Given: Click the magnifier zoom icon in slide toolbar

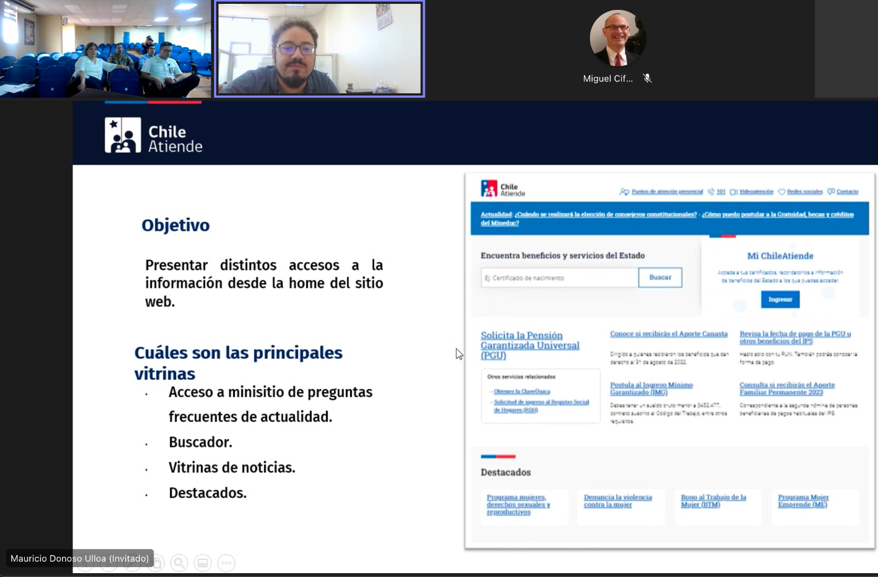Looking at the screenshot, I should pos(179,563).
